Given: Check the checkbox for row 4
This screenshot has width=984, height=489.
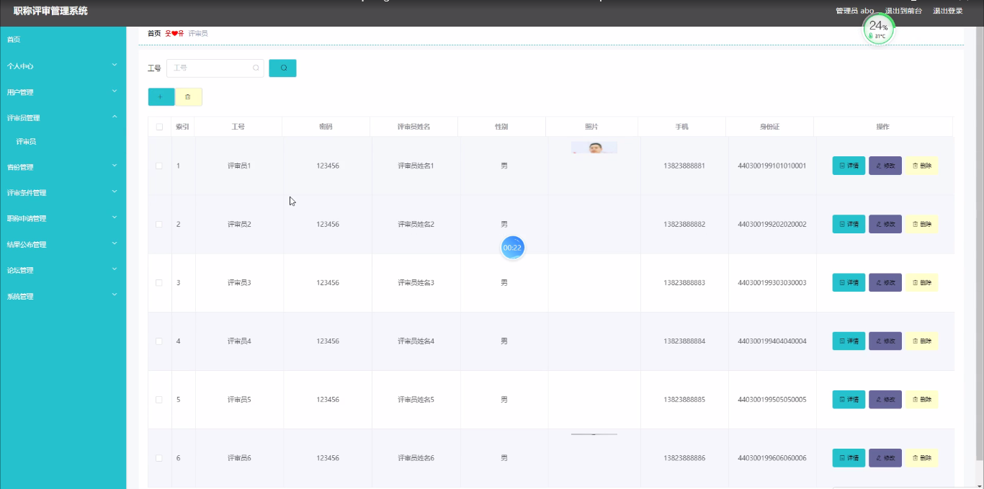Looking at the screenshot, I should click(x=159, y=341).
